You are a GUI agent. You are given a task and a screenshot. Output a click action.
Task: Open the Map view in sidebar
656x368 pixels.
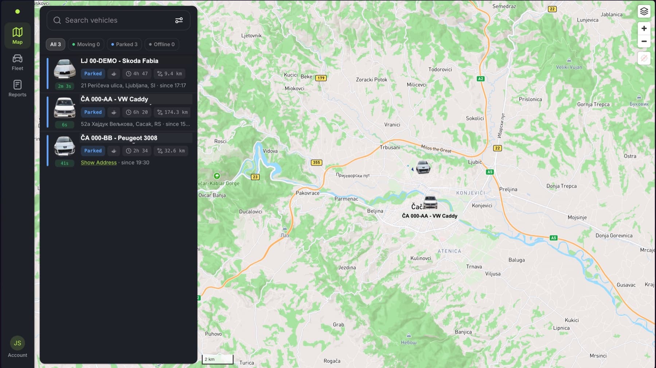[x=17, y=36]
